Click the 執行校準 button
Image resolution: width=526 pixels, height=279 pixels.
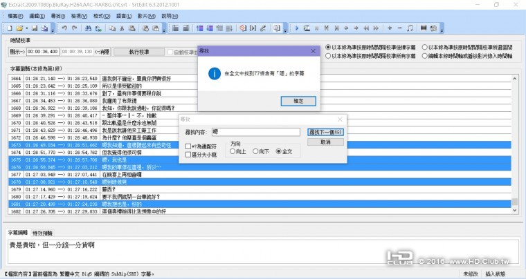[139, 52]
